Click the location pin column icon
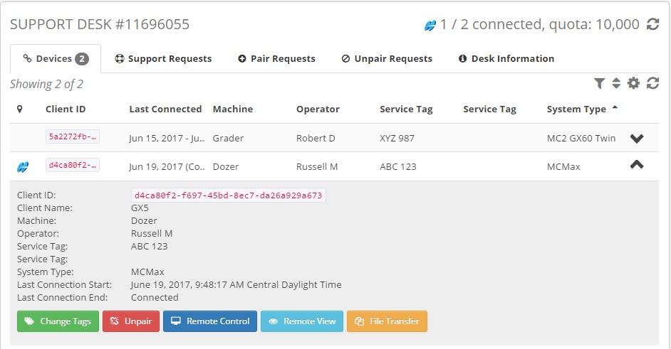The width and height of the screenshot is (671, 349). tap(20, 109)
